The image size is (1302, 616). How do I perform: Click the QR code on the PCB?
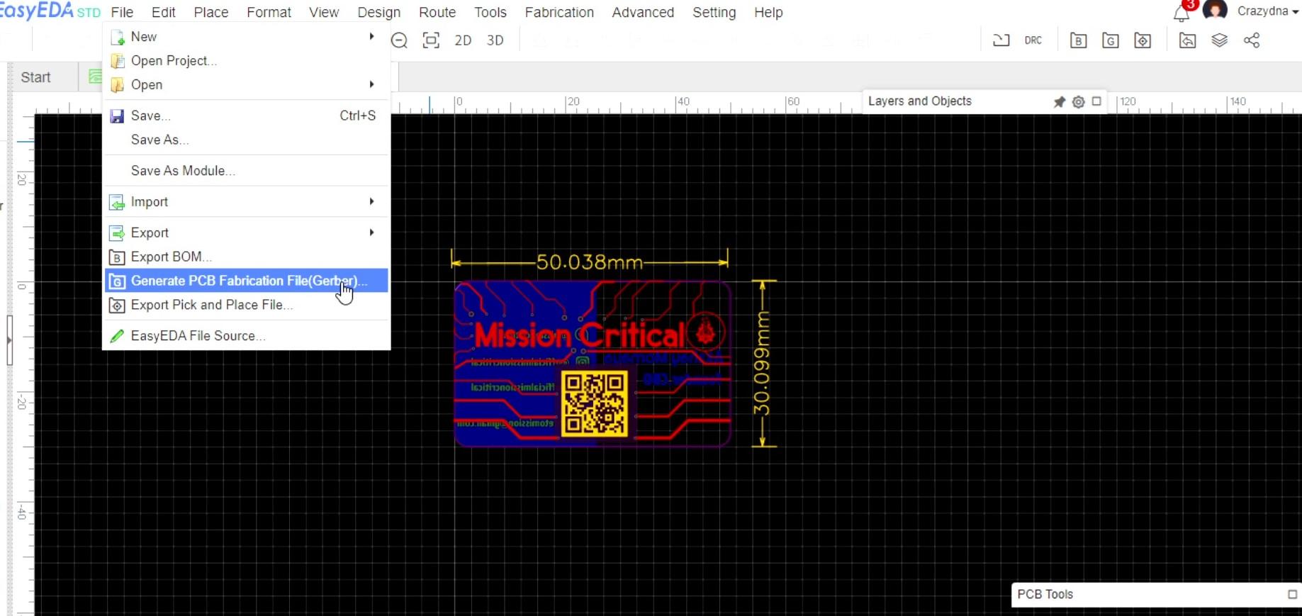pyautogui.click(x=595, y=403)
